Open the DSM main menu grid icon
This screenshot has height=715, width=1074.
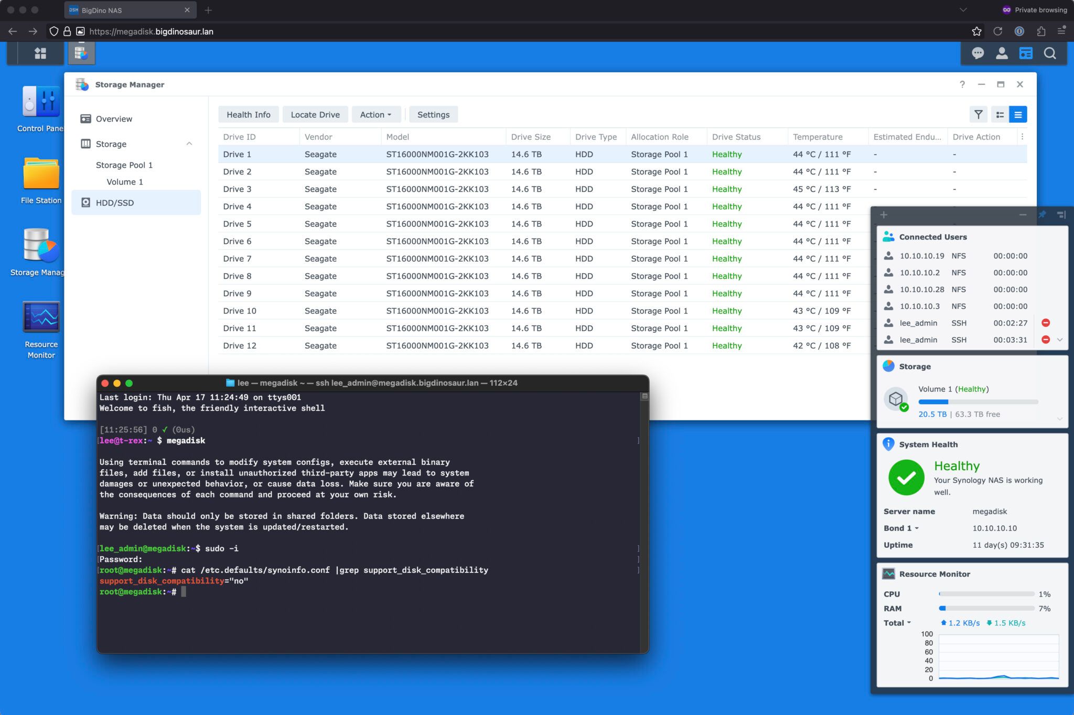(40, 53)
